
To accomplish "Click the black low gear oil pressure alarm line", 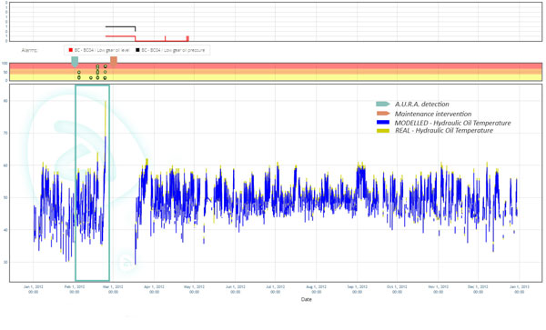I will (120, 26).
